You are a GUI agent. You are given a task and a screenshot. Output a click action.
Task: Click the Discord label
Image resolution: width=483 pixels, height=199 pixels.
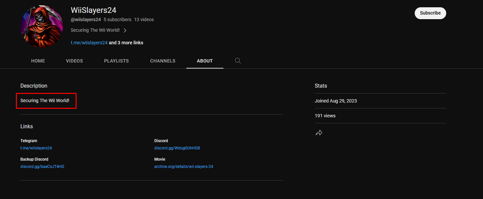[161, 141]
